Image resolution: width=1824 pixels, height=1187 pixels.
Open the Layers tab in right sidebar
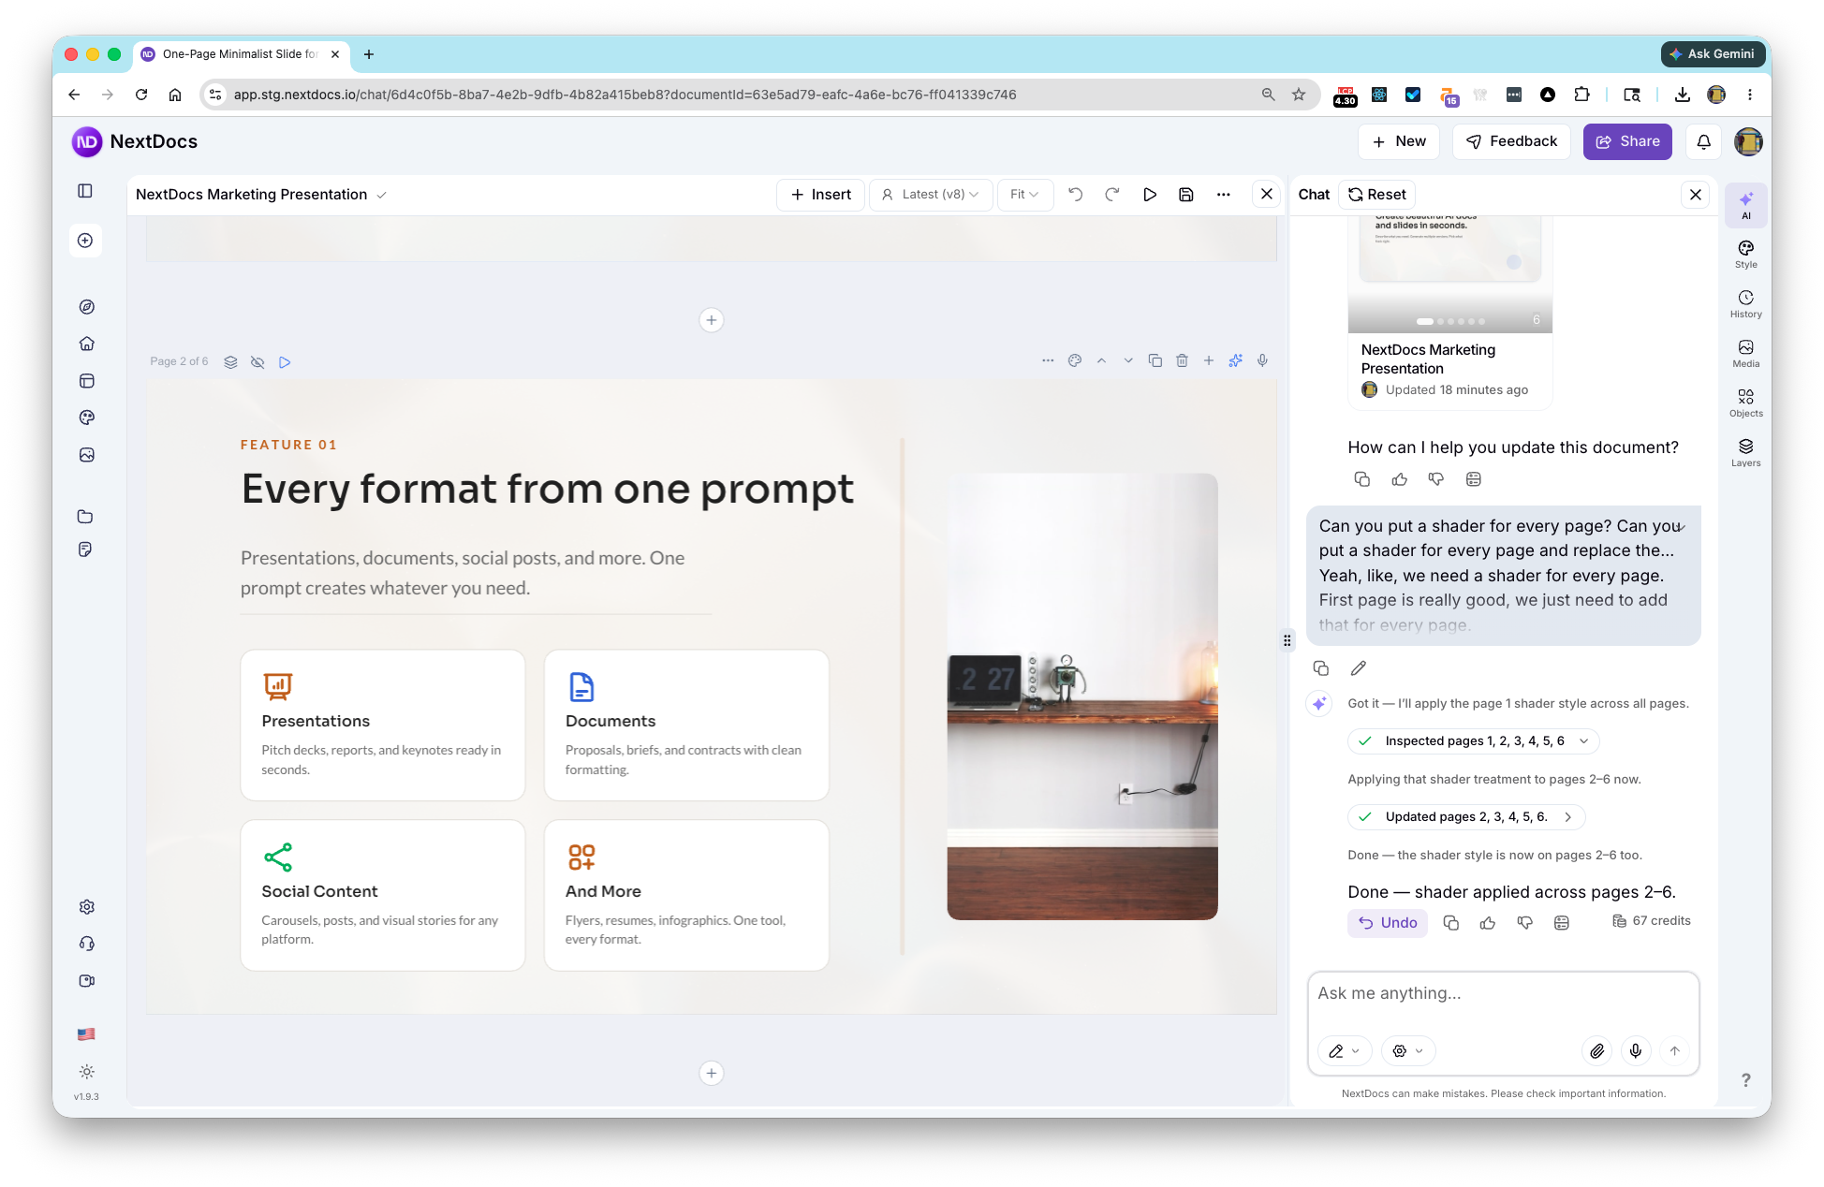(1746, 453)
